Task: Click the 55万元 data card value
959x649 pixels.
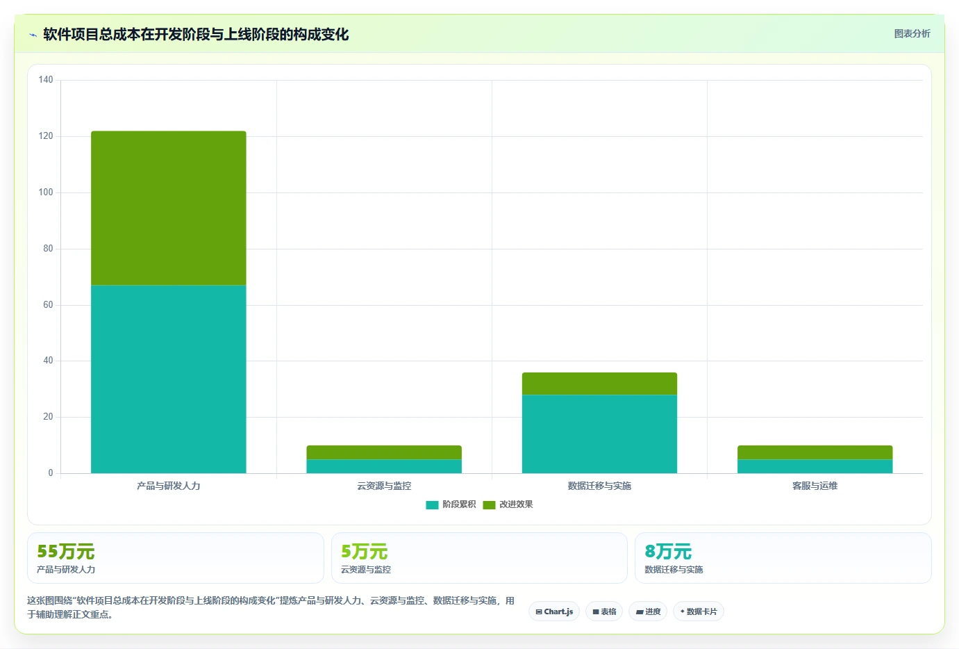Action: [x=66, y=552]
